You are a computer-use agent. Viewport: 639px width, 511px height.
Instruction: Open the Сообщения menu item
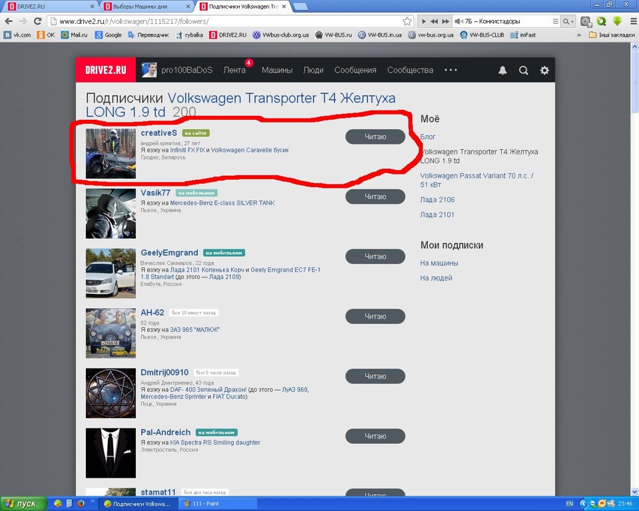(x=355, y=70)
